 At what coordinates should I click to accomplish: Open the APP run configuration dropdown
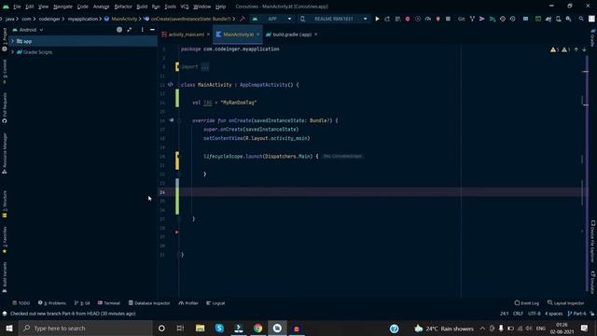click(271, 19)
